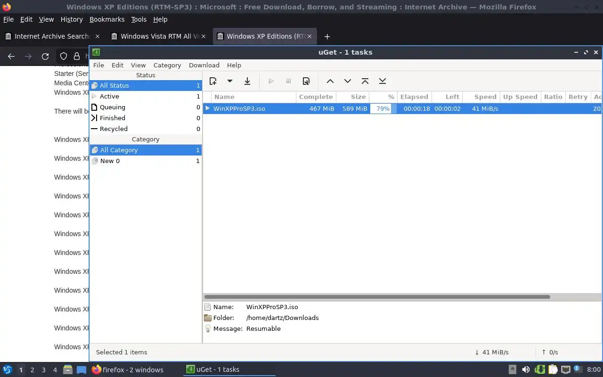Screen dimensions: 603x377
Task: Click the Move Down arrow in uGet toolbar
Action: click(x=348, y=81)
